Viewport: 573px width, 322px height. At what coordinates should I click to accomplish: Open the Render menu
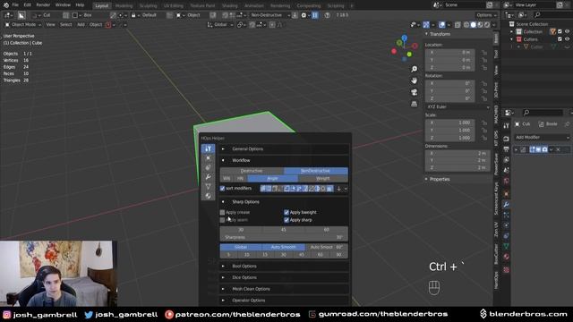pos(43,5)
